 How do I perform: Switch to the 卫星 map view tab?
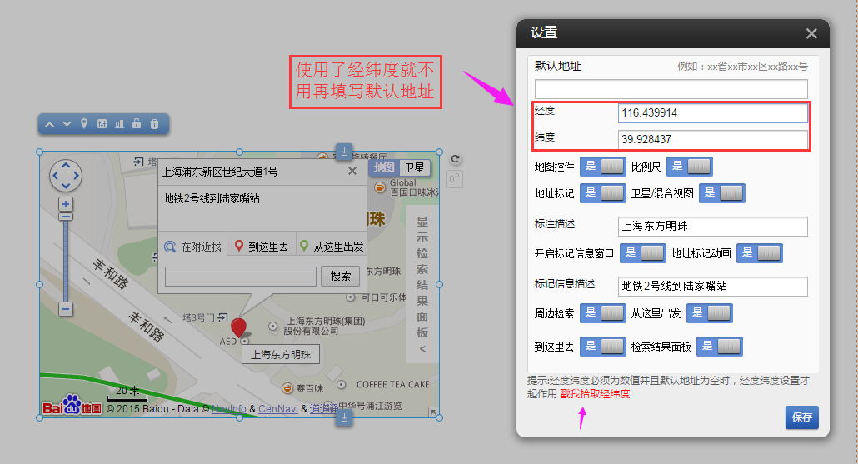point(414,167)
